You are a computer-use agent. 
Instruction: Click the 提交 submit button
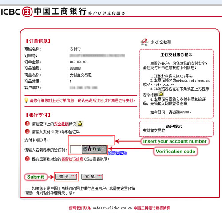(66, 177)
